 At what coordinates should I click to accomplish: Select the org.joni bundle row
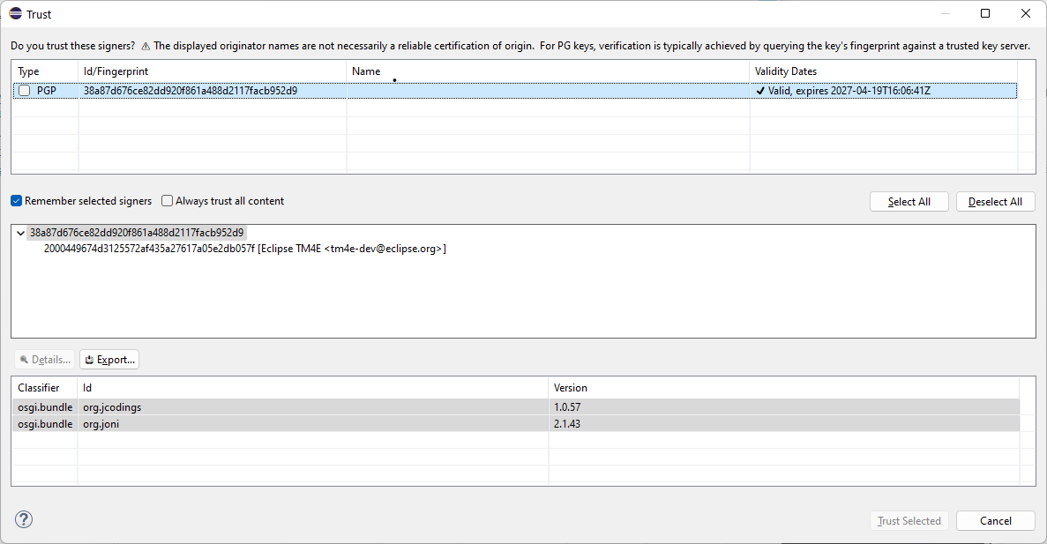point(102,424)
